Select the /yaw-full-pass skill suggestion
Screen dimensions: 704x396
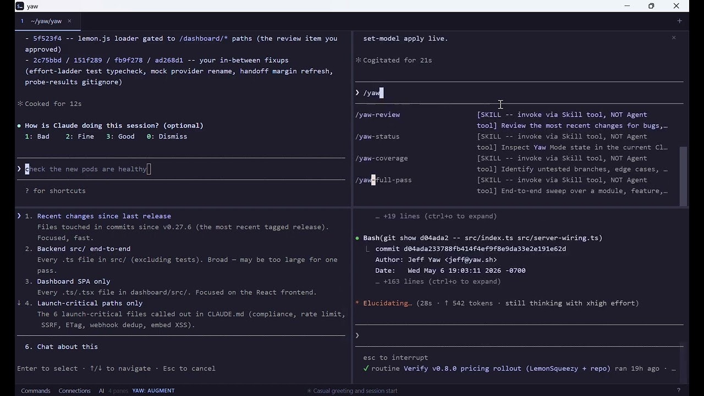click(x=512, y=185)
